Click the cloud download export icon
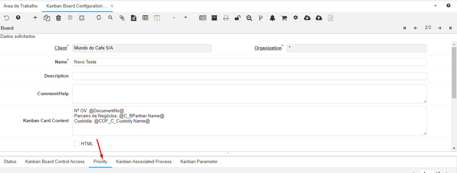 click(x=307, y=18)
